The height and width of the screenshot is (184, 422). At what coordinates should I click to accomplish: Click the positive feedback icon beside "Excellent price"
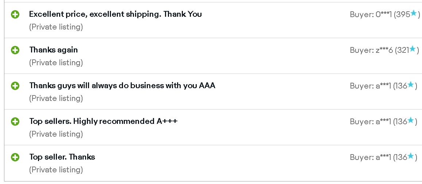15,15
